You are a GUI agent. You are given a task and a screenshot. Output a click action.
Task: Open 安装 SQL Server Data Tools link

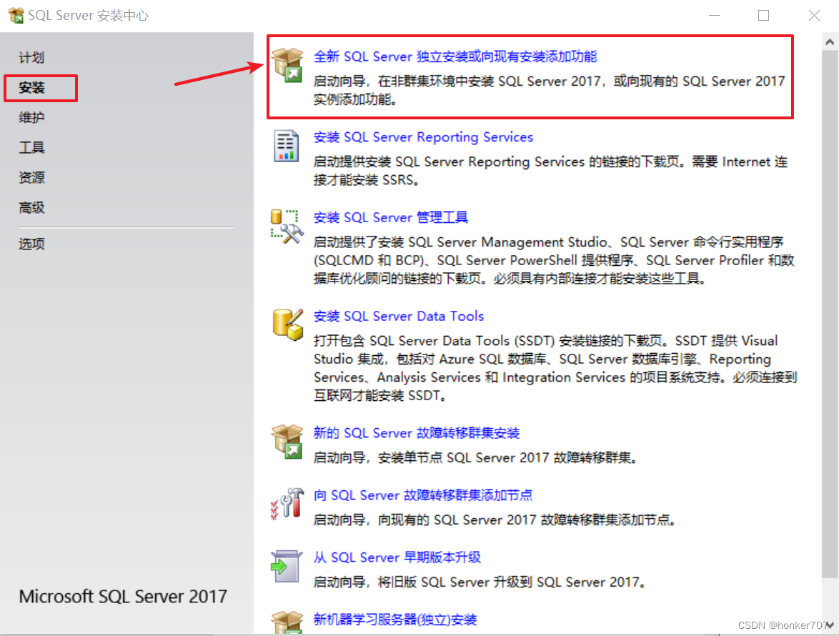(398, 316)
